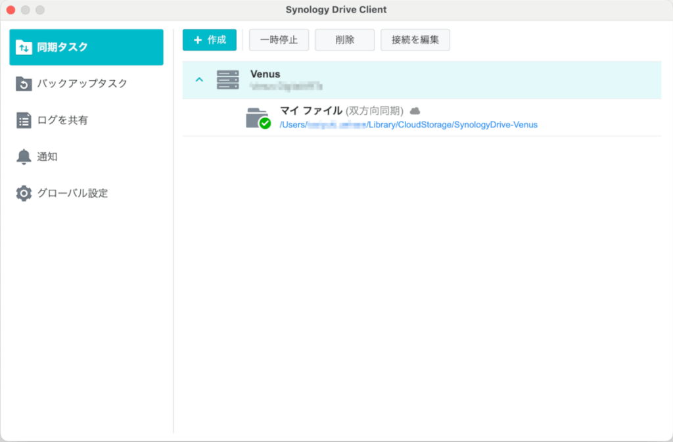The height and width of the screenshot is (442, 673).
Task: Click the 作成 button
Action: point(210,40)
